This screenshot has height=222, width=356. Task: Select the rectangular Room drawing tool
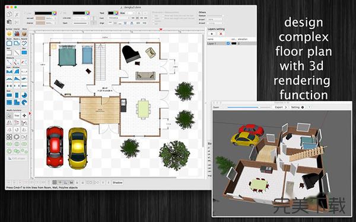pos(9,43)
